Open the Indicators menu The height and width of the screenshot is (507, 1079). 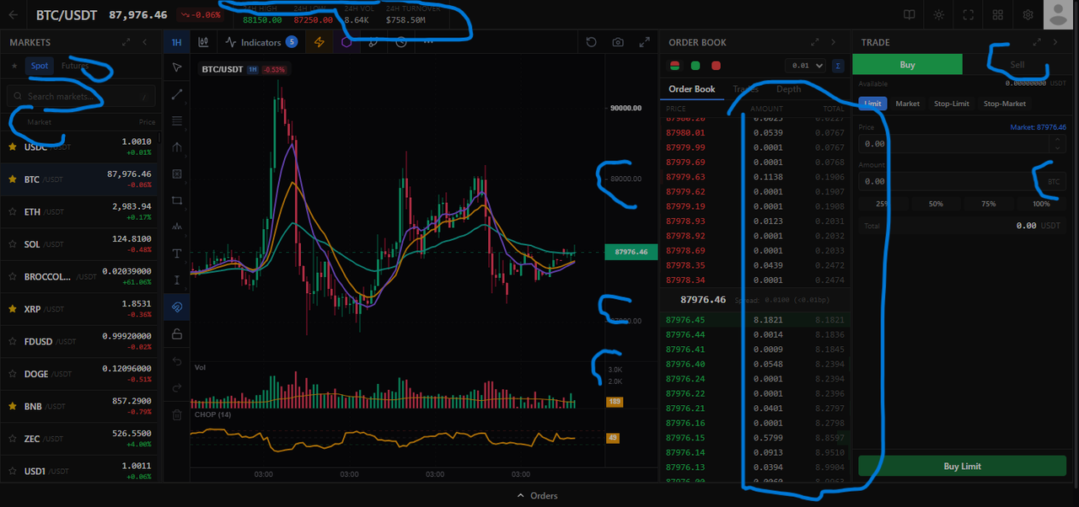click(260, 42)
